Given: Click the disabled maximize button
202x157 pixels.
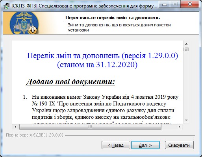Looking at the screenshot, I should point(175,4).
